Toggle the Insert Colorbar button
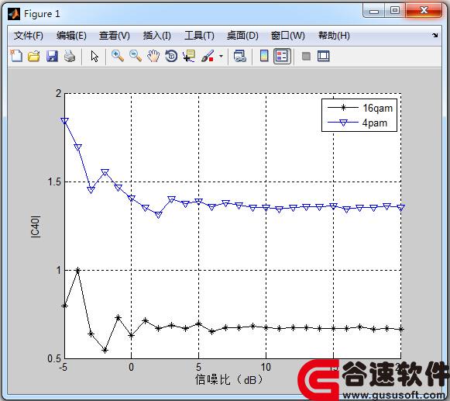This screenshot has width=450, height=401. (264, 56)
